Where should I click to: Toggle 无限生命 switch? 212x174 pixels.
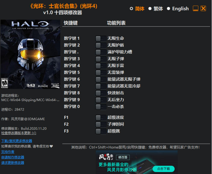click(x=101, y=39)
